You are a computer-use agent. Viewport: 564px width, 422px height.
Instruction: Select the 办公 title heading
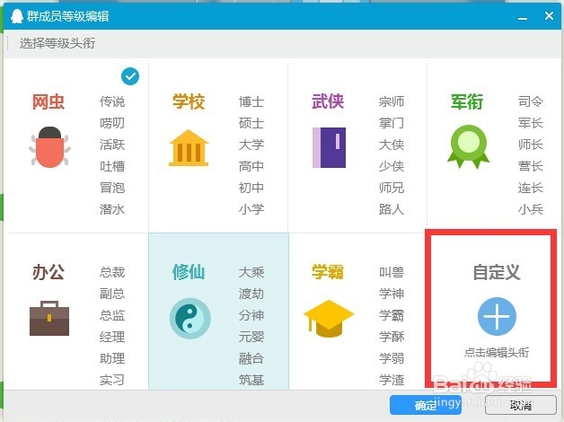pos(48,272)
